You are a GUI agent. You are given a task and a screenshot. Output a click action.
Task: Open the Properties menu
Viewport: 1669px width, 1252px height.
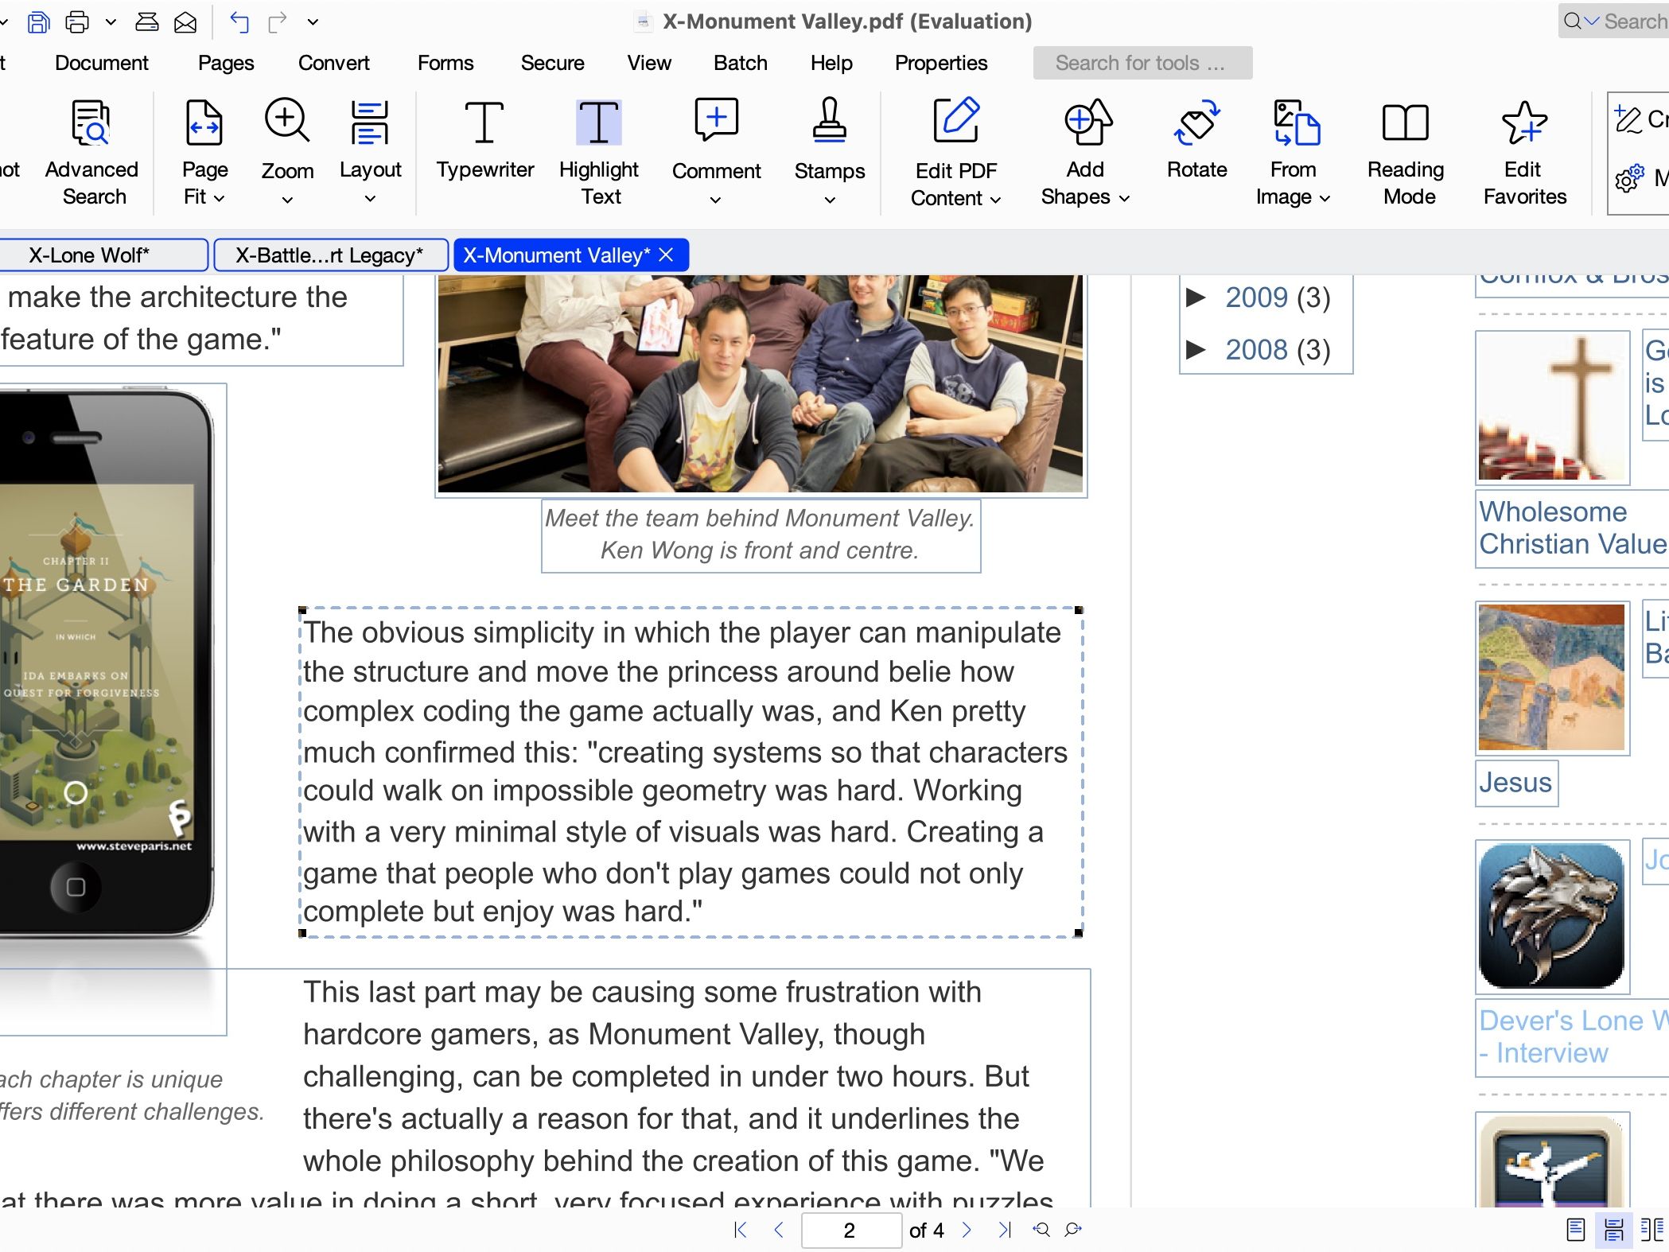(941, 63)
